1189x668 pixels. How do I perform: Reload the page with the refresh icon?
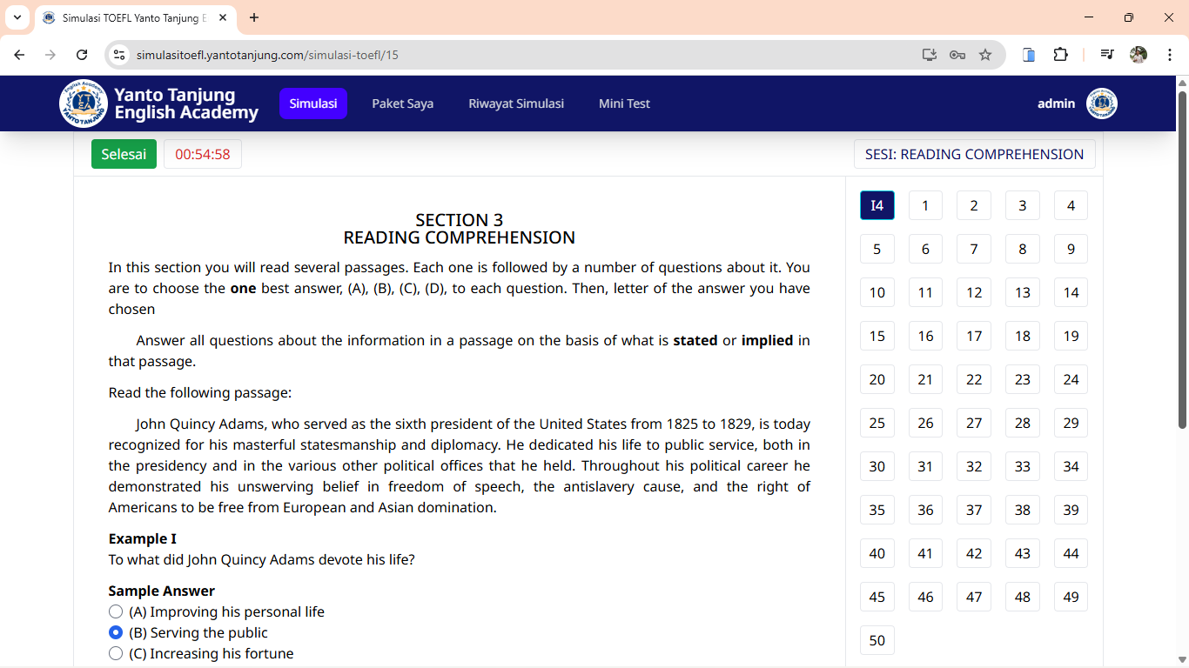(82, 55)
